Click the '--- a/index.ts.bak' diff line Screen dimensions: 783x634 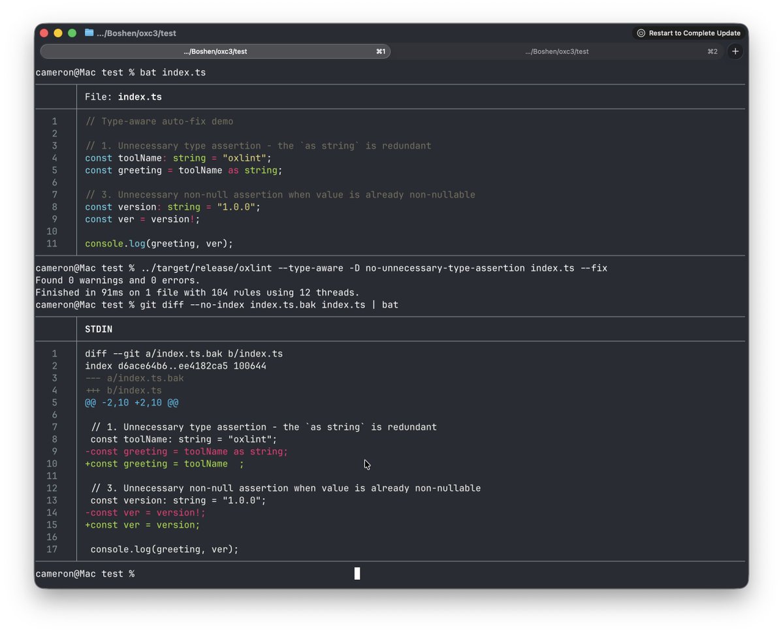click(135, 378)
